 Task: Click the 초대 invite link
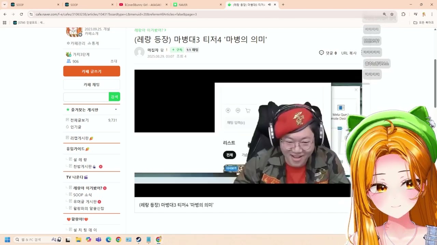(x=114, y=61)
